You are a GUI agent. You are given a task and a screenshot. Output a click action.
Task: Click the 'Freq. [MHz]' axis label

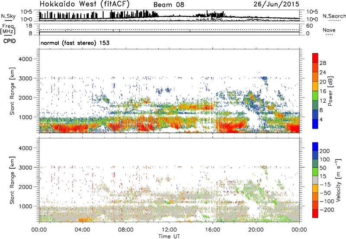[8, 29]
